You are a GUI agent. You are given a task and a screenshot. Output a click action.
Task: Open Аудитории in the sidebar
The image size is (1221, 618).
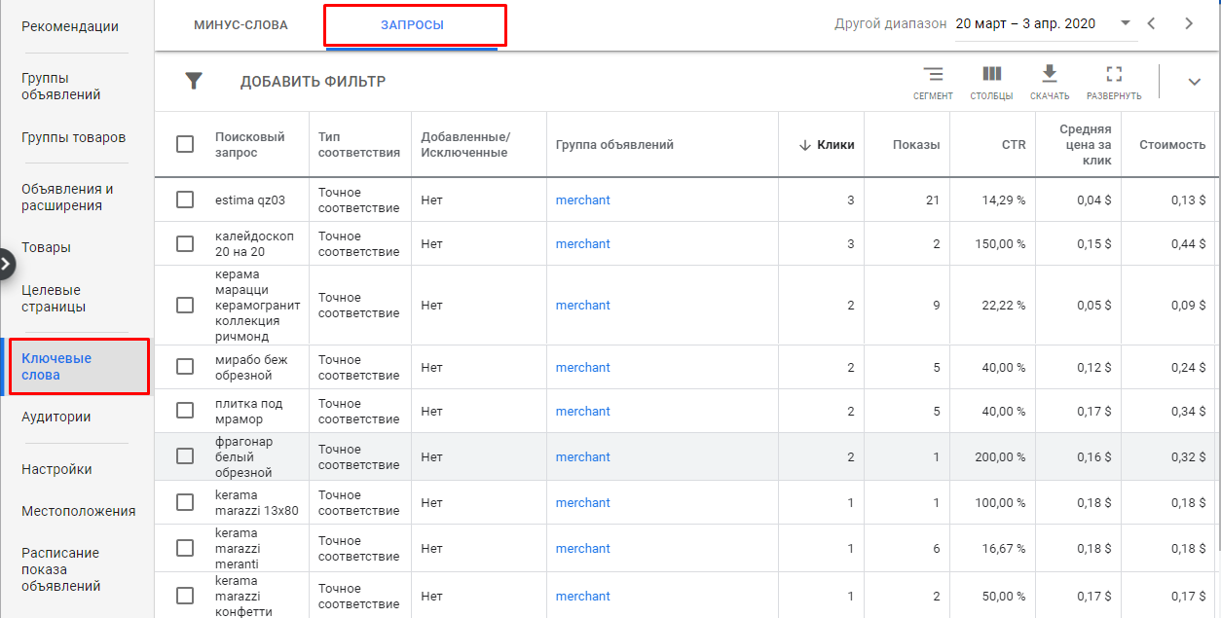coord(56,417)
